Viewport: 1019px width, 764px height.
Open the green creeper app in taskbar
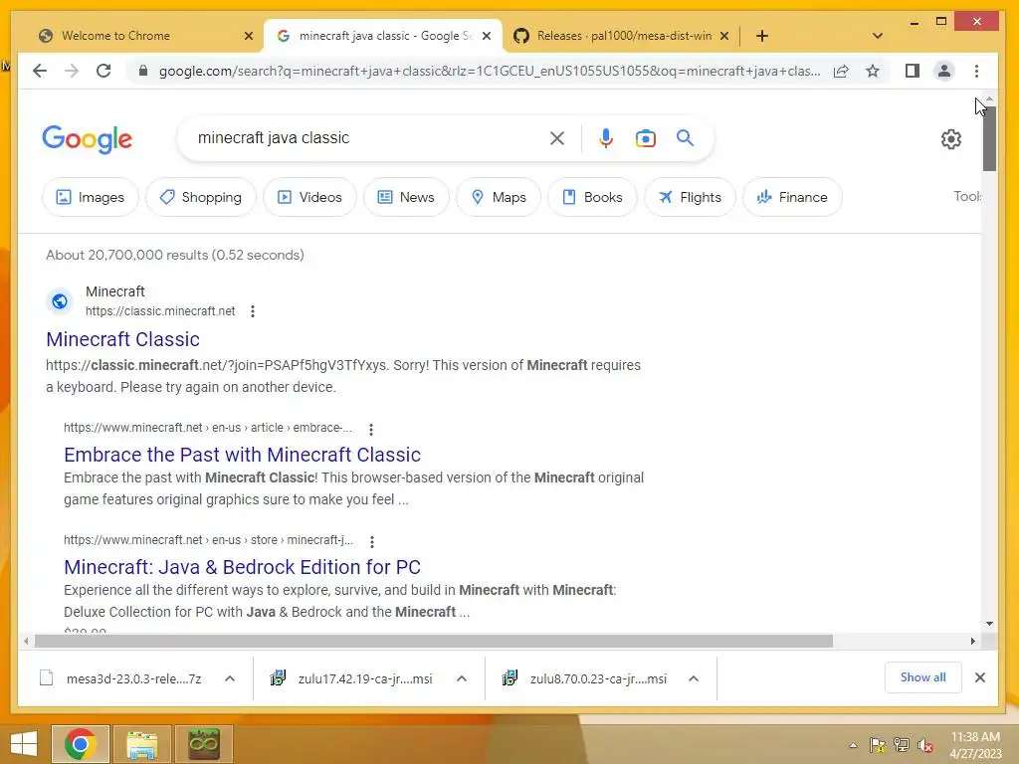coord(204,744)
